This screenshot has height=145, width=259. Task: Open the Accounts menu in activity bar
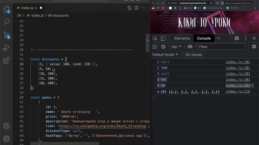(x=6, y=126)
